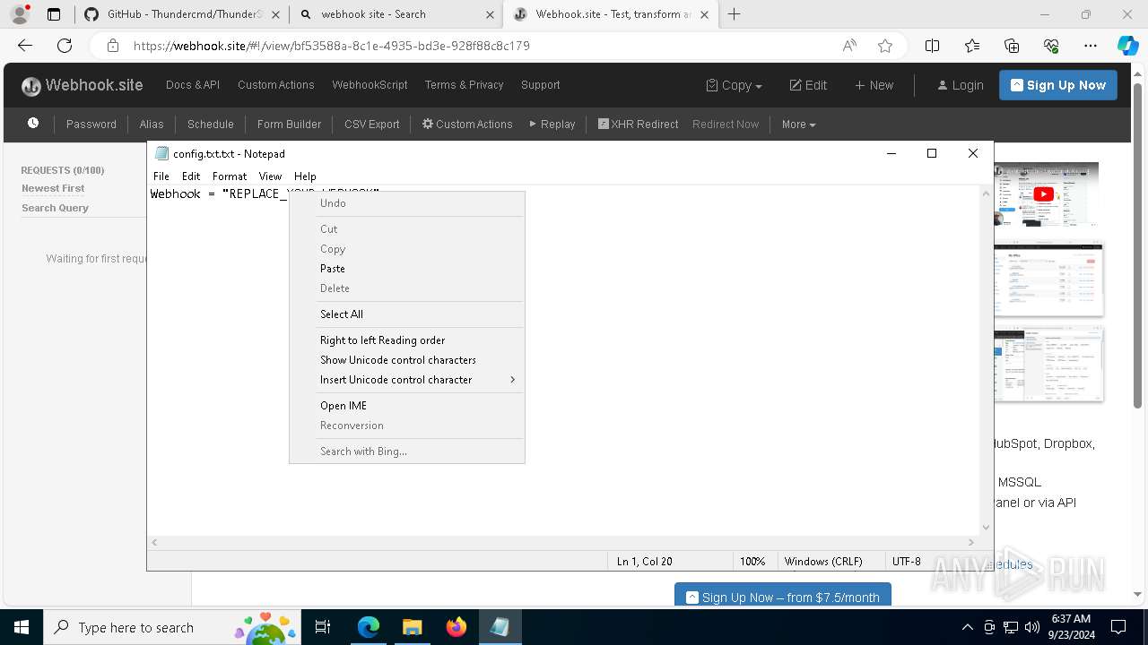Click the Webhook.site logo icon
Viewport: 1148px width, 645px height.
(x=31, y=86)
